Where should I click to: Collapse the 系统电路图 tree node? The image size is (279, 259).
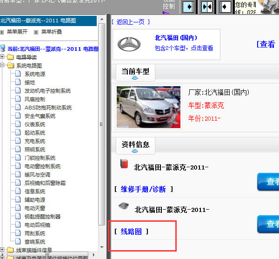coord(2,65)
